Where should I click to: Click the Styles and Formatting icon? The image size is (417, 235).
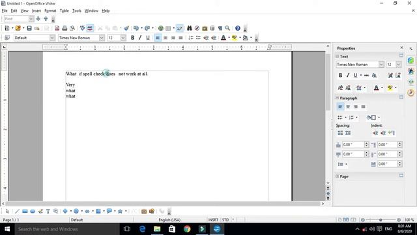click(7, 38)
